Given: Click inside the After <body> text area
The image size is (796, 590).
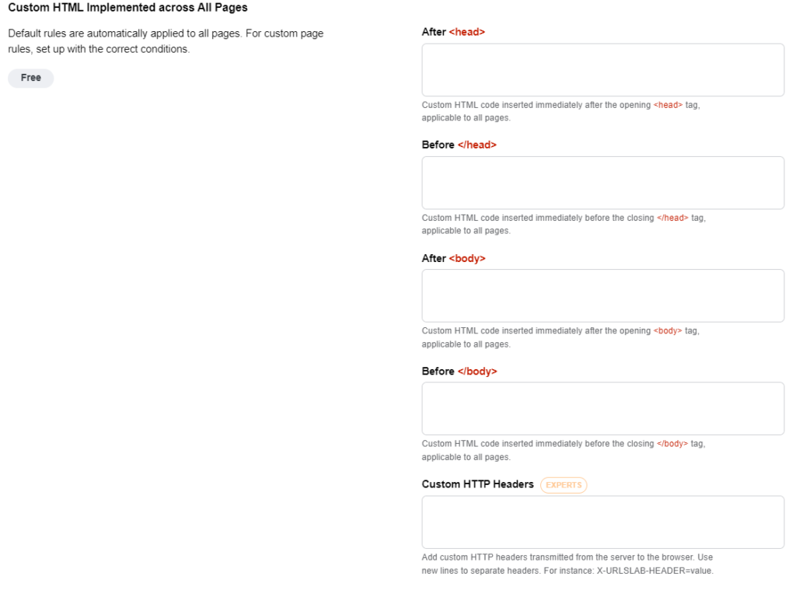Looking at the screenshot, I should point(602,295).
